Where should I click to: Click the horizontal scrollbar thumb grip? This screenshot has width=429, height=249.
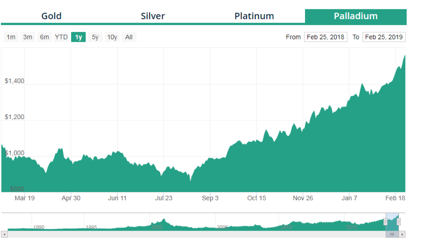point(392,234)
